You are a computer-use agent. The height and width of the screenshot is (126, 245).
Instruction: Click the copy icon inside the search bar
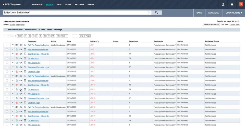[x=148, y=12]
